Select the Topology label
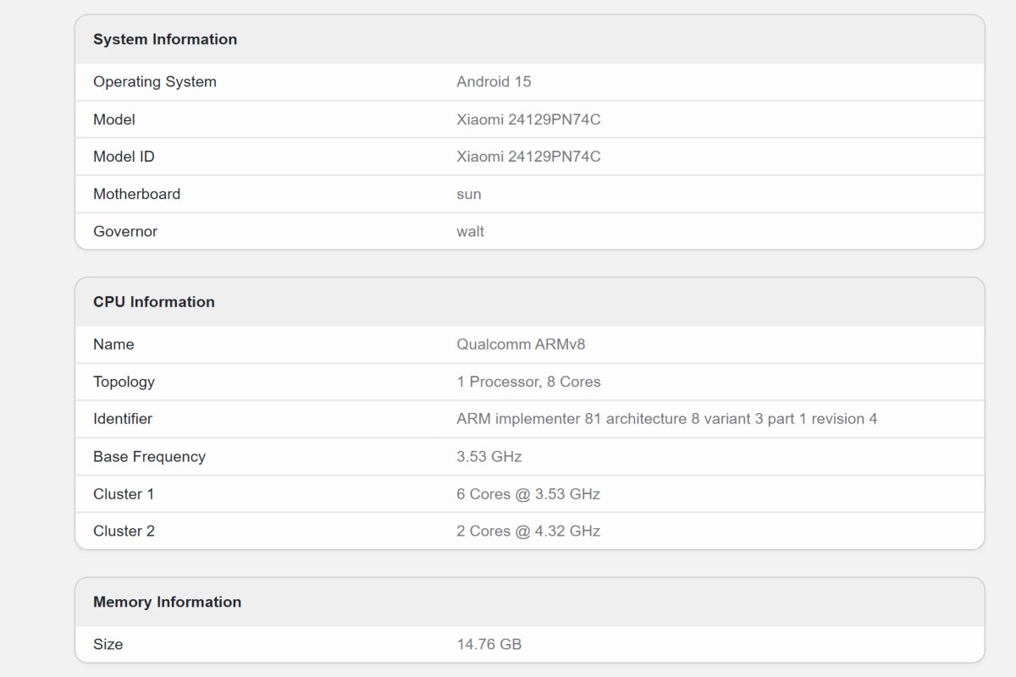 tap(124, 382)
